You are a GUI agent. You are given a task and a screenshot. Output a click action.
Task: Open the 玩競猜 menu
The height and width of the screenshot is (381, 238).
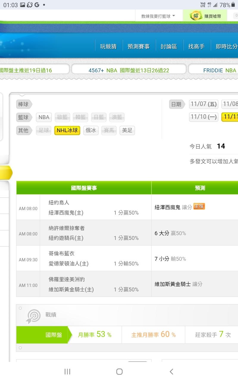click(108, 46)
